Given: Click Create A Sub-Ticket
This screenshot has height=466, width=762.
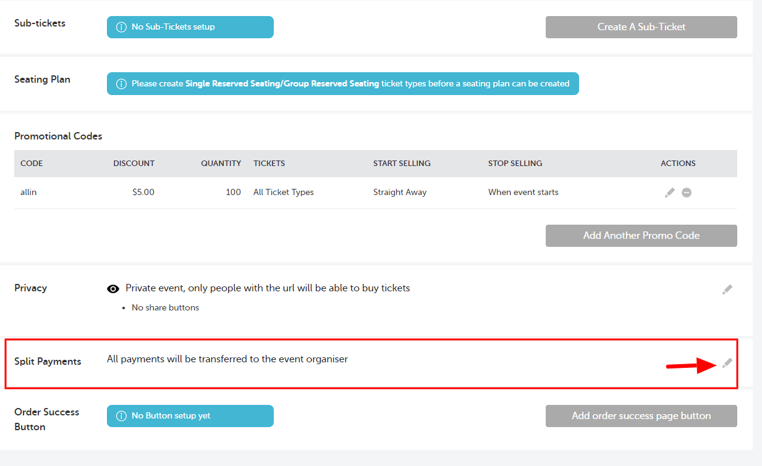Looking at the screenshot, I should pos(641,27).
